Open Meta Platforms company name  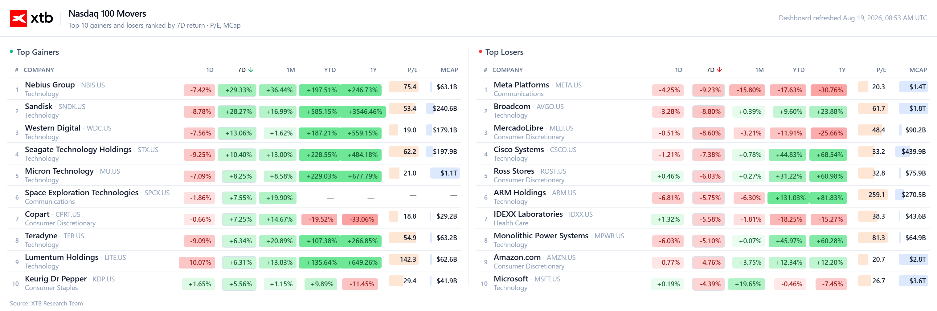521,85
